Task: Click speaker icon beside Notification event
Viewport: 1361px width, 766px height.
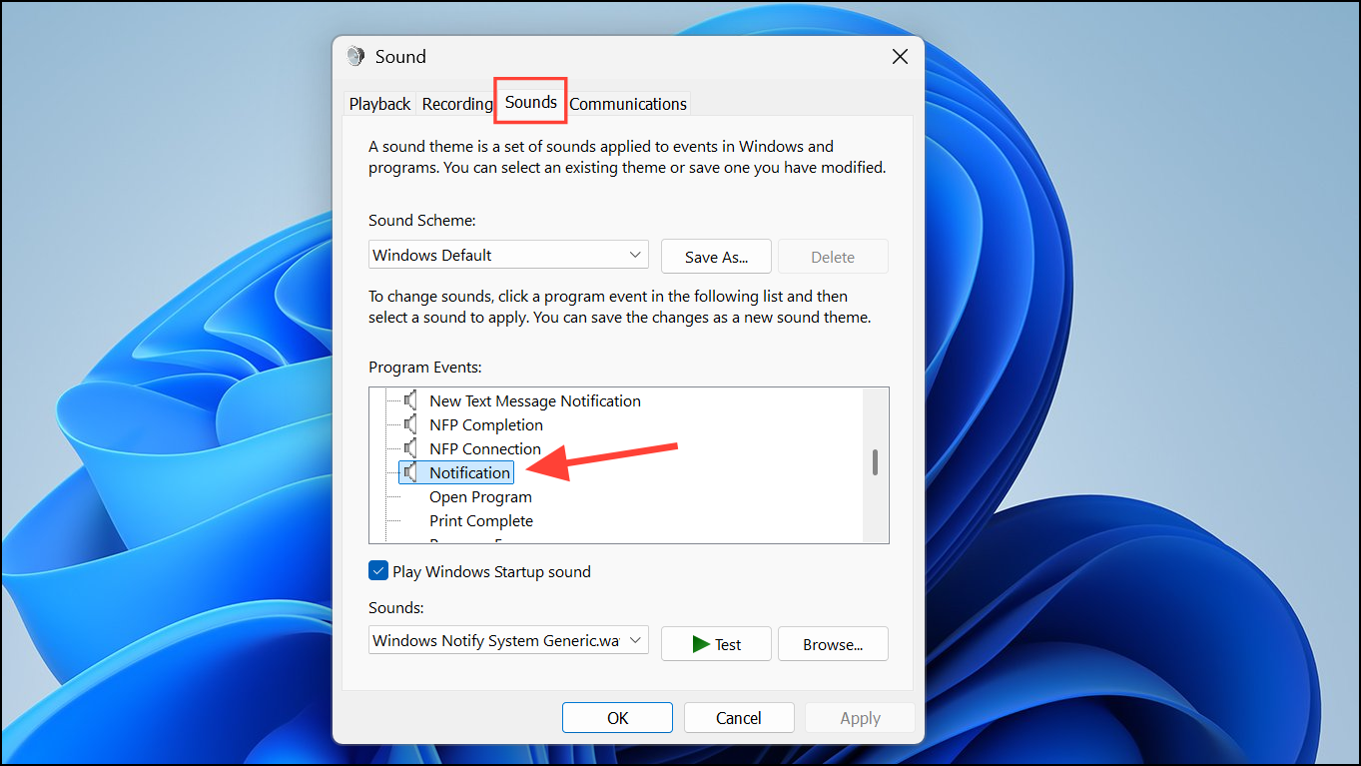Action: 409,472
